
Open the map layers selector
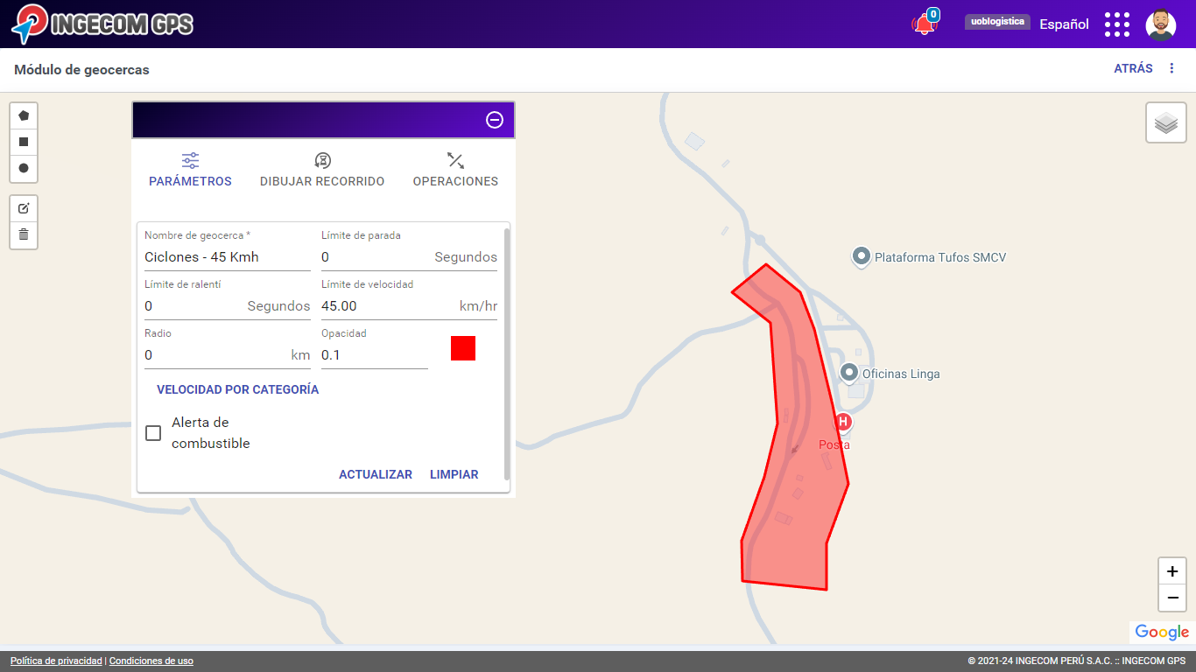[1165, 122]
